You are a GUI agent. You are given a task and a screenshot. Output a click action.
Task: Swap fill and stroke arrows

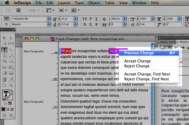(12, 91)
